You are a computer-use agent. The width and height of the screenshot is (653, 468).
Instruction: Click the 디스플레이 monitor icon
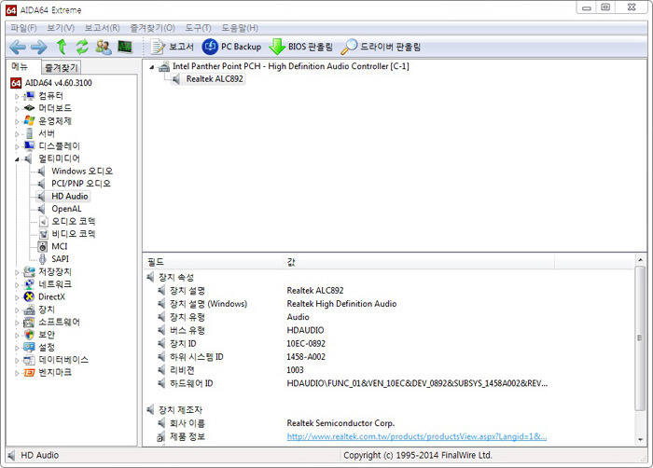click(29, 145)
